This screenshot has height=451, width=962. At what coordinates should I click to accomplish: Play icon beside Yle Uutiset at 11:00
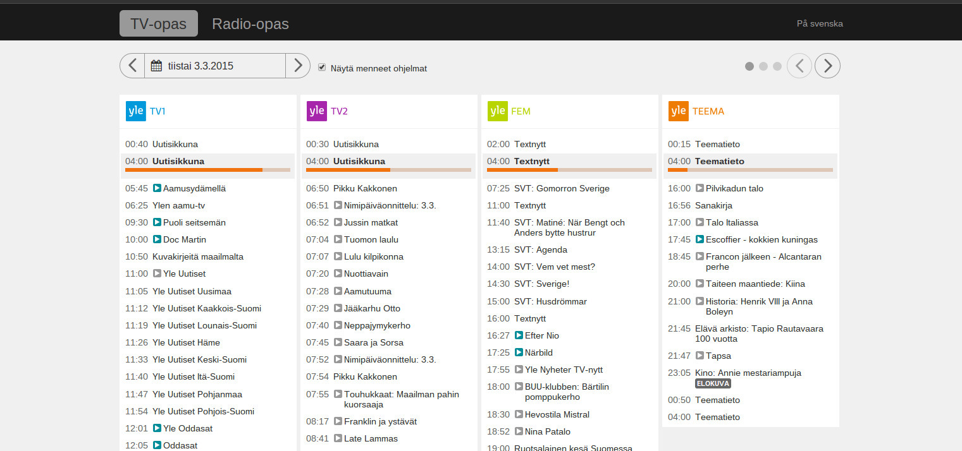point(157,274)
